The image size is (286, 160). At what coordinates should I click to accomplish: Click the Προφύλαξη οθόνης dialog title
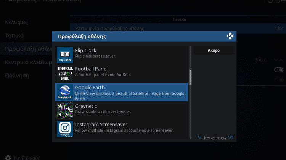coord(82,36)
